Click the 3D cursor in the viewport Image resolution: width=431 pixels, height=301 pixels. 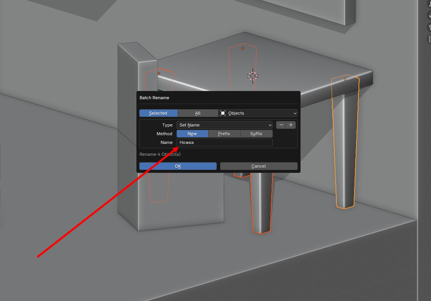tap(253, 76)
